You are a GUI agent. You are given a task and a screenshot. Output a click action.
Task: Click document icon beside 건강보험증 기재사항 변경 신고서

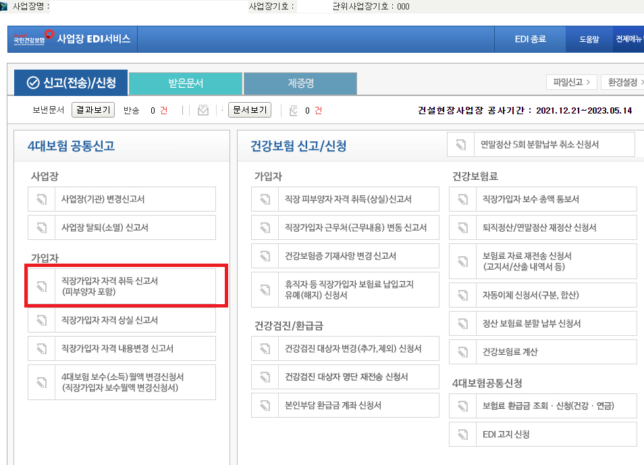265,256
